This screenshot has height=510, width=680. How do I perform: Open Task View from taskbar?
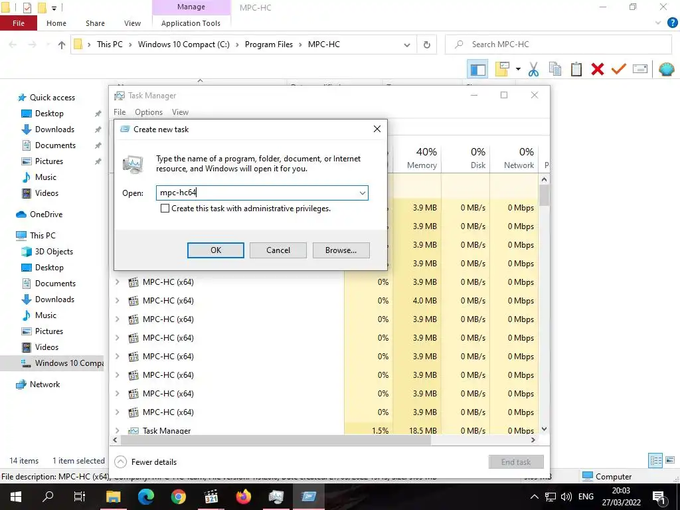pos(80,497)
